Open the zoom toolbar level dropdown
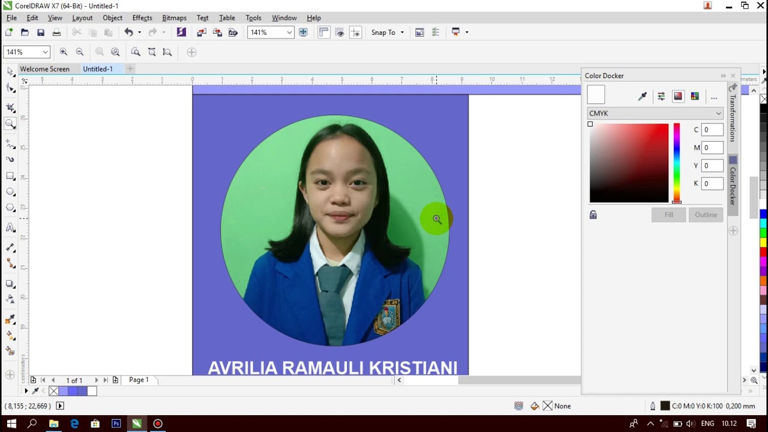The width and height of the screenshot is (768, 432). point(45,52)
